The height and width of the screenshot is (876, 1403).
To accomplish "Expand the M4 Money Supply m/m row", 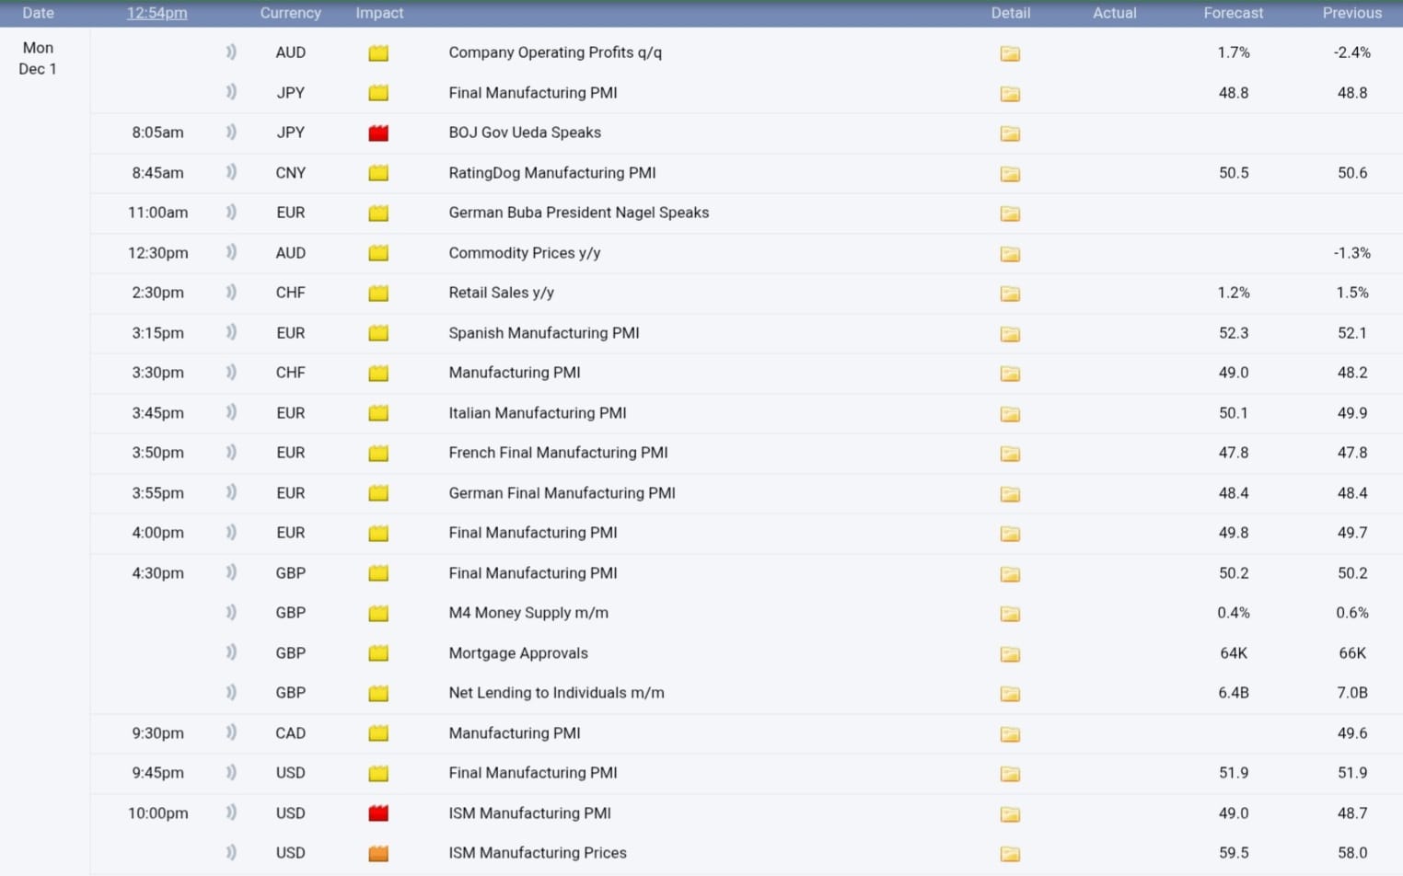I will pos(528,613).
